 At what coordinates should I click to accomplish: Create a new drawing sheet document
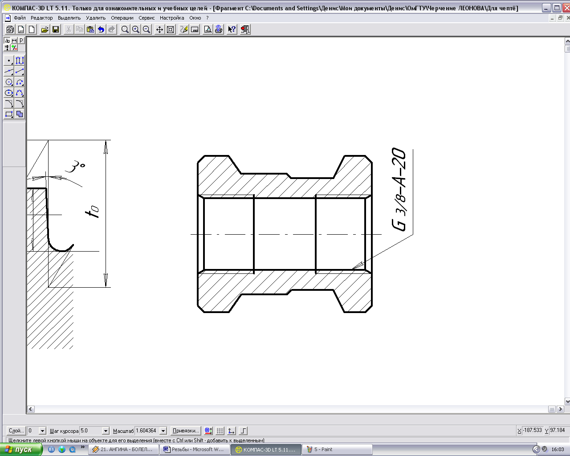tap(20, 29)
